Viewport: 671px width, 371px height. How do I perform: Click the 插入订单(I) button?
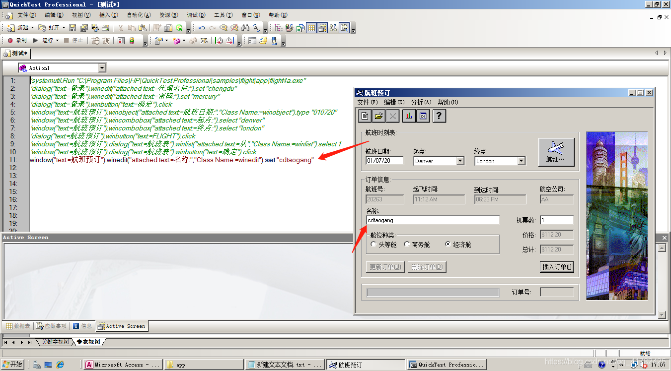coord(557,267)
